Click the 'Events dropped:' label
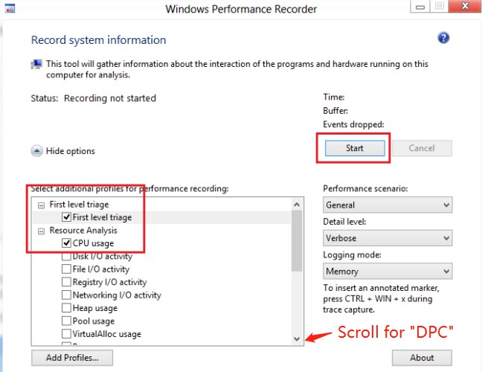 (353, 124)
